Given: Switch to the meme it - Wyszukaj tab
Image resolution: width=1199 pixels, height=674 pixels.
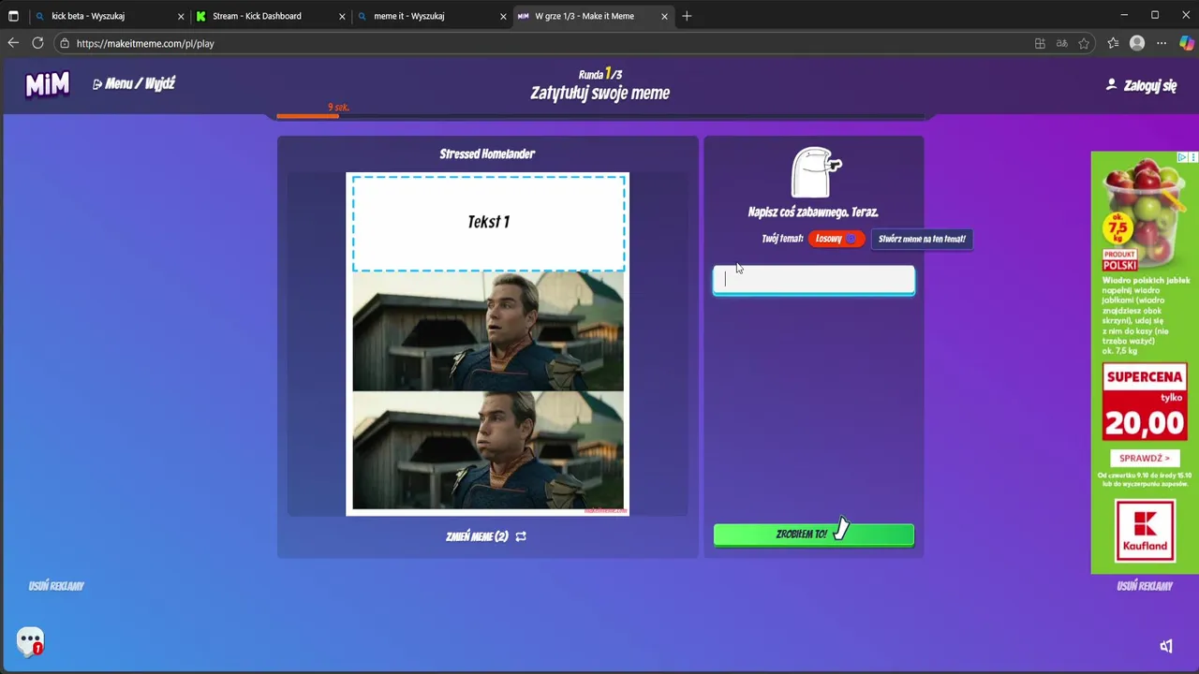Looking at the screenshot, I should 431,16.
